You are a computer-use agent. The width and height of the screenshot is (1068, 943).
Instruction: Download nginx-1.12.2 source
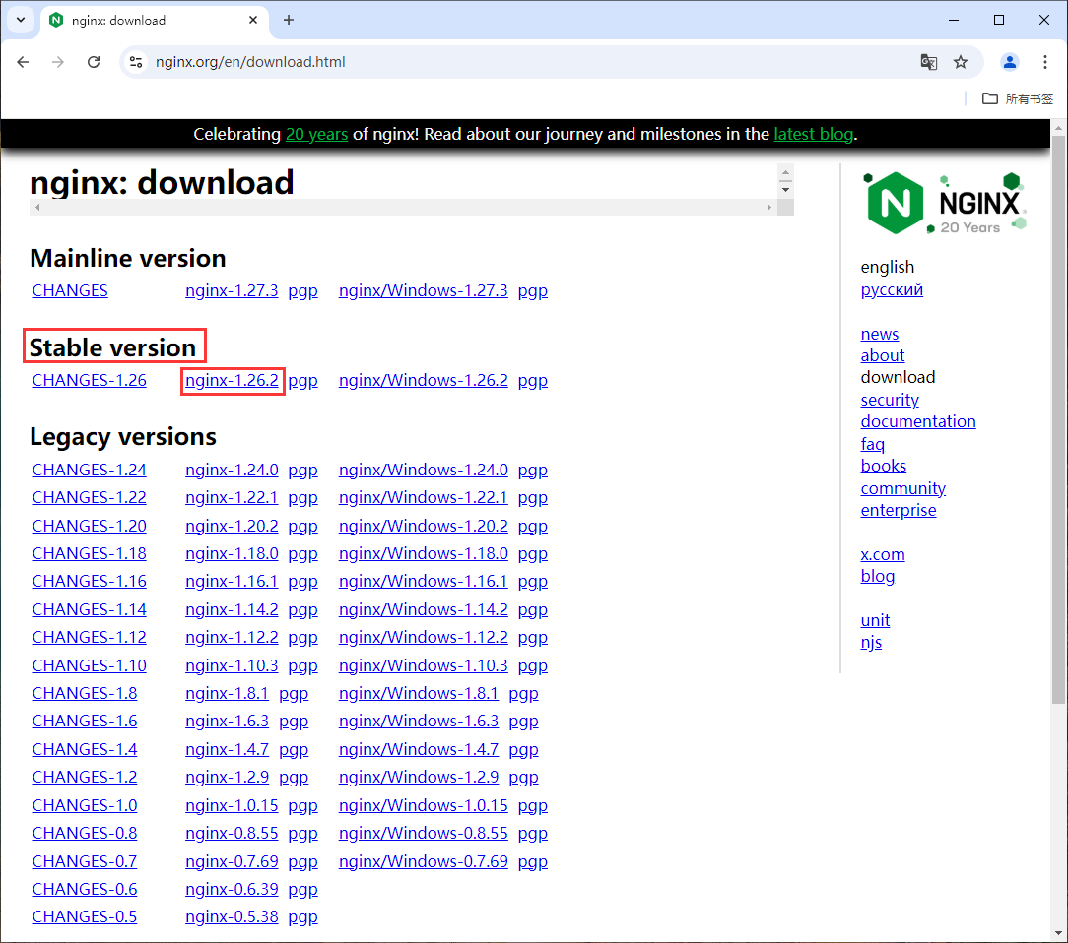pos(232,638)
